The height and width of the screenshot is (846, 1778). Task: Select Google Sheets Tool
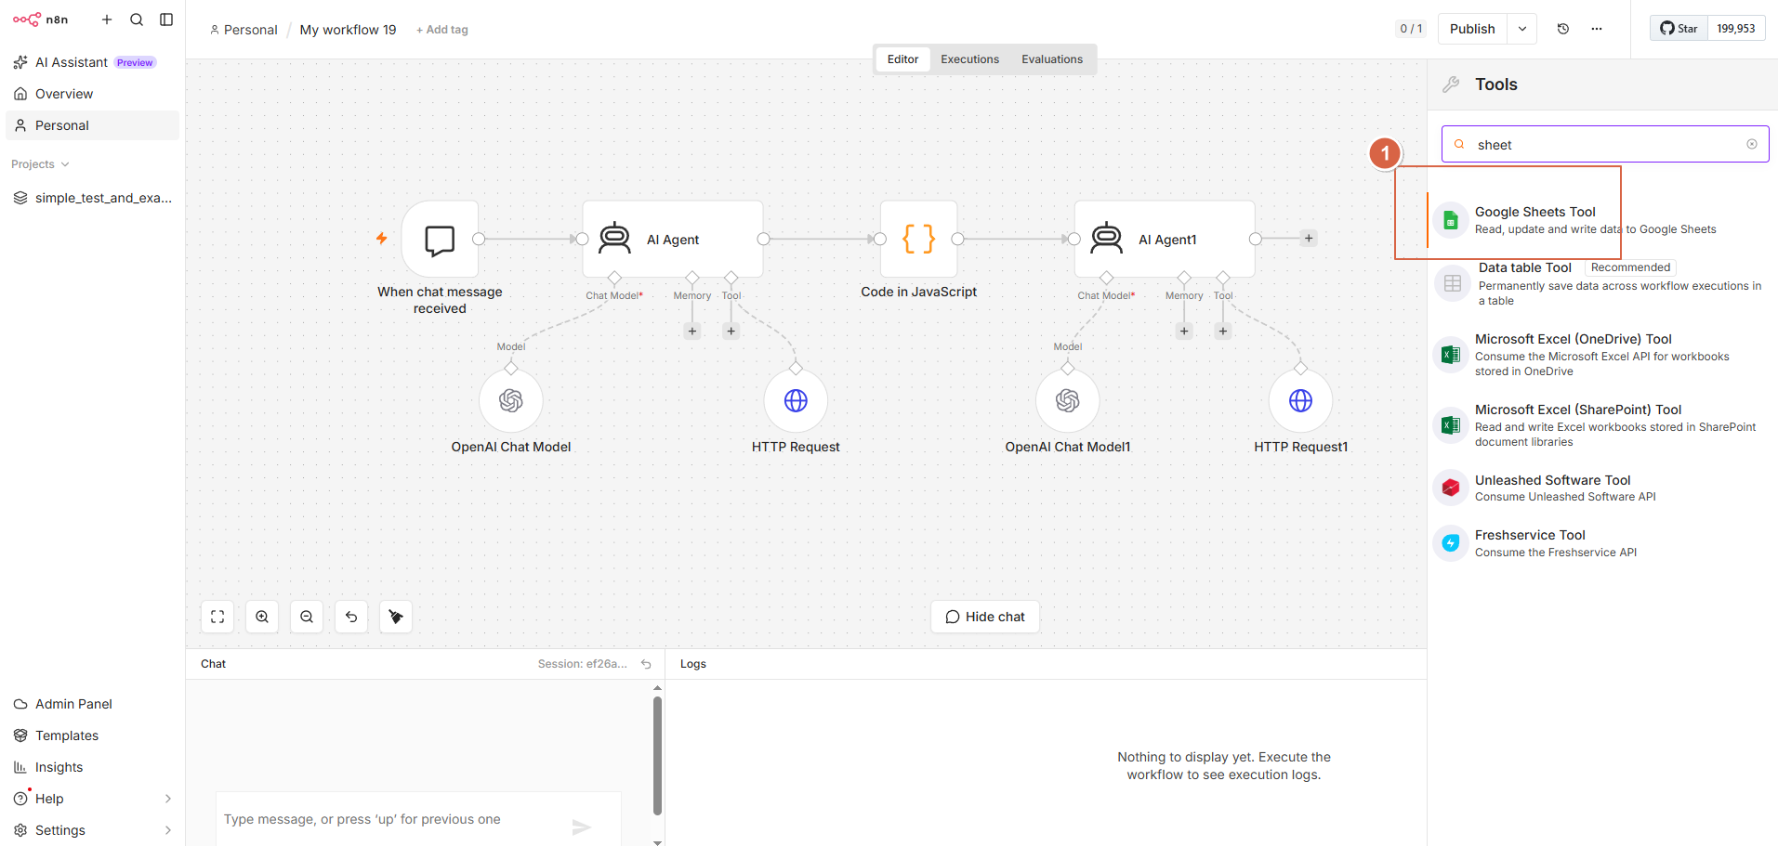pos(1602,220)
